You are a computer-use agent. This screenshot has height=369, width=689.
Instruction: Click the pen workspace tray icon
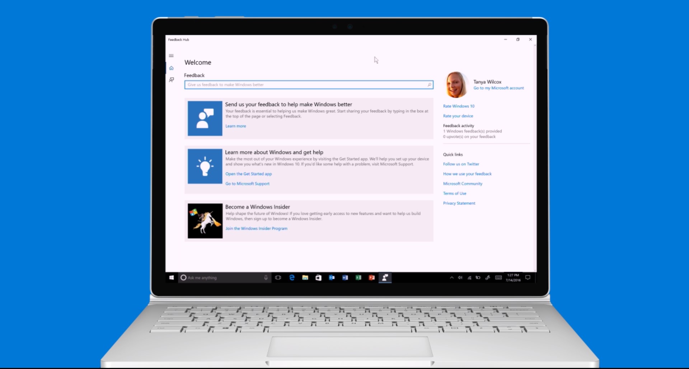[488, 277]
